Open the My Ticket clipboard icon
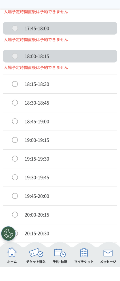 tap(84, 253)
